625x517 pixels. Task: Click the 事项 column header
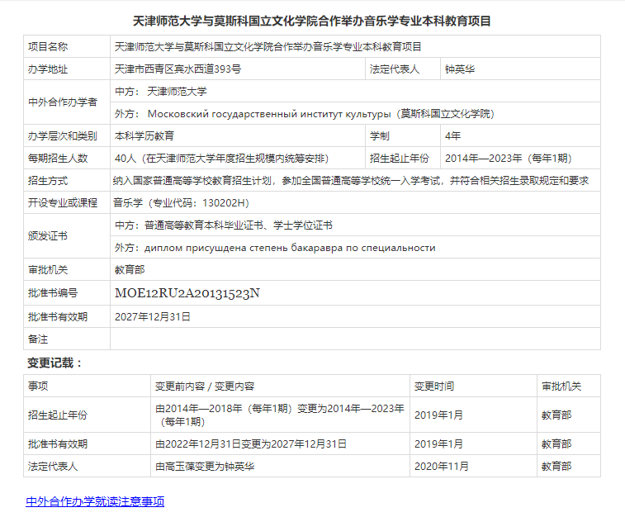[38, 386]
